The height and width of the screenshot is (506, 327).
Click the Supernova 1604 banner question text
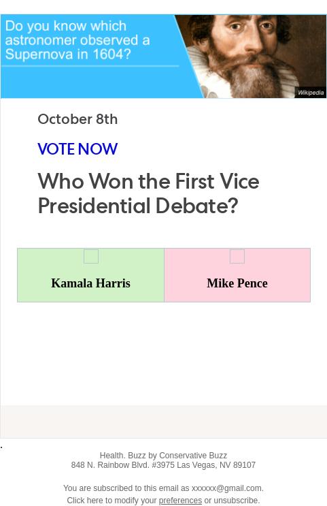coord(78,40)
